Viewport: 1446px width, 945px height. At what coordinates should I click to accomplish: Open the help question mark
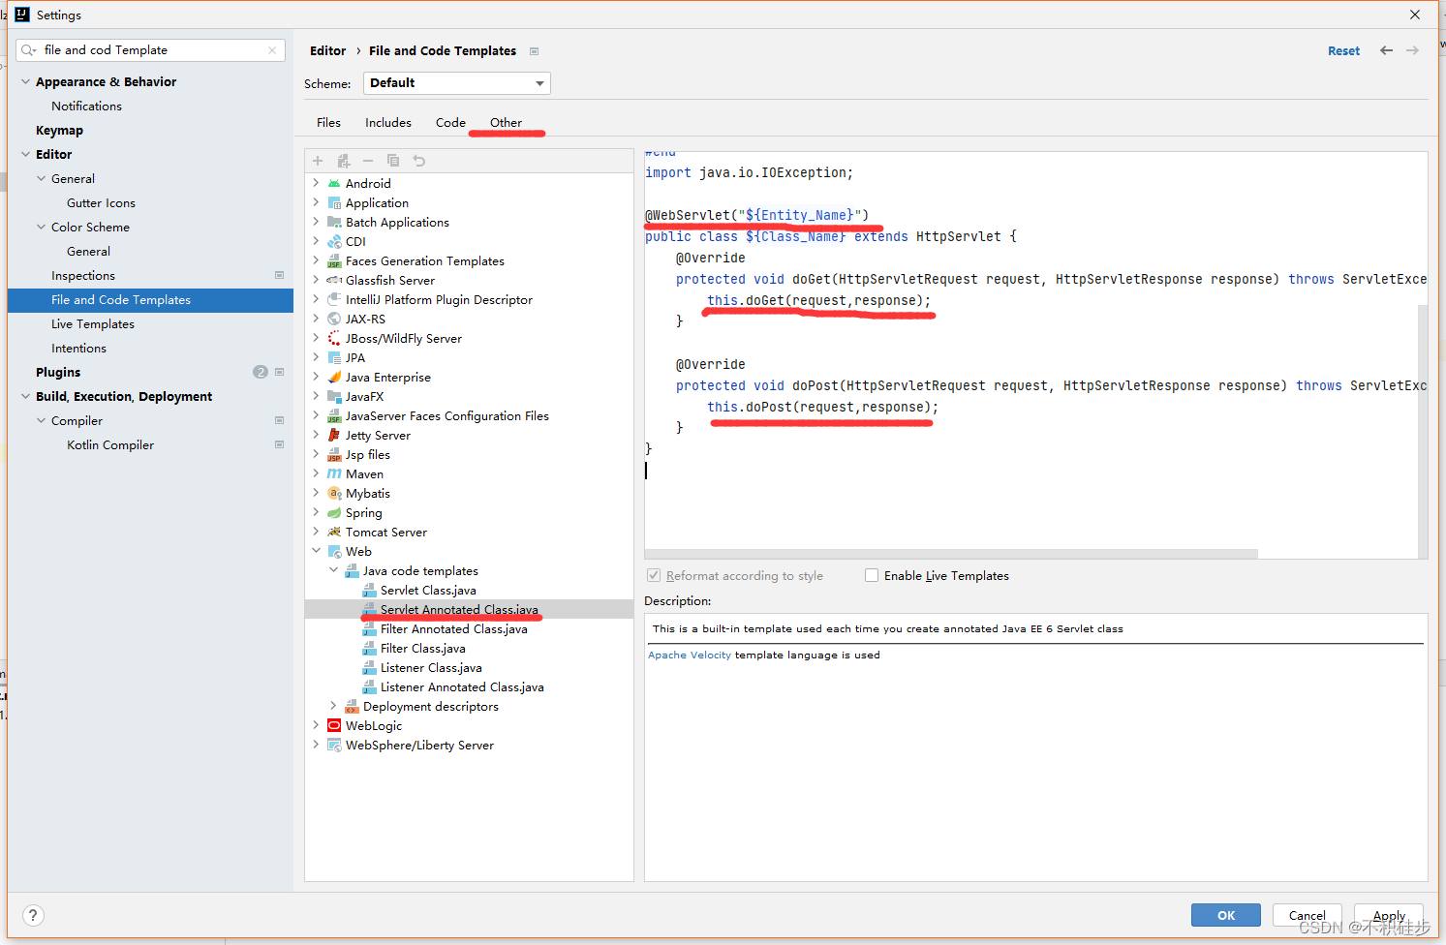(x=33, y=915)
